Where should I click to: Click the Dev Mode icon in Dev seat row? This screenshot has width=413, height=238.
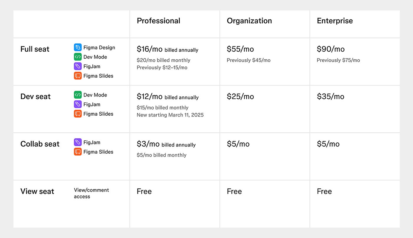coord(78,95)
